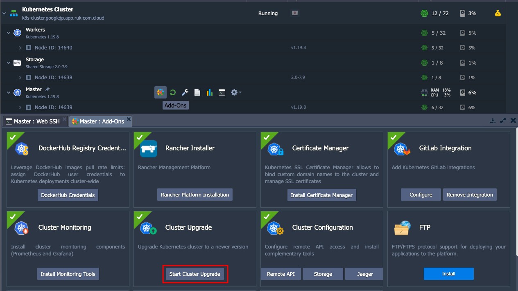Open the Additionally gear dropdown for Master
The image size is (518, 291).
point(235,92)
